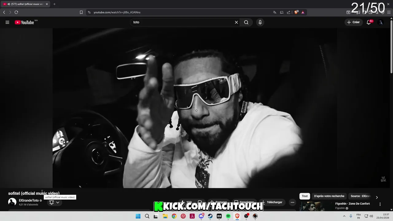The width and height of the screenshot is (393, 221).
Task: Open Discord from the taskbar
Action: tap(201, 216)
